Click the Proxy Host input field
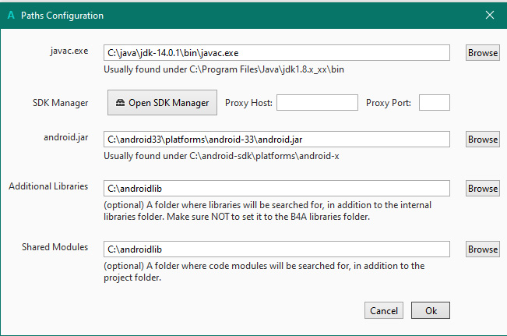507x336 pixels. pyautogui.click(x=317, y=103)
